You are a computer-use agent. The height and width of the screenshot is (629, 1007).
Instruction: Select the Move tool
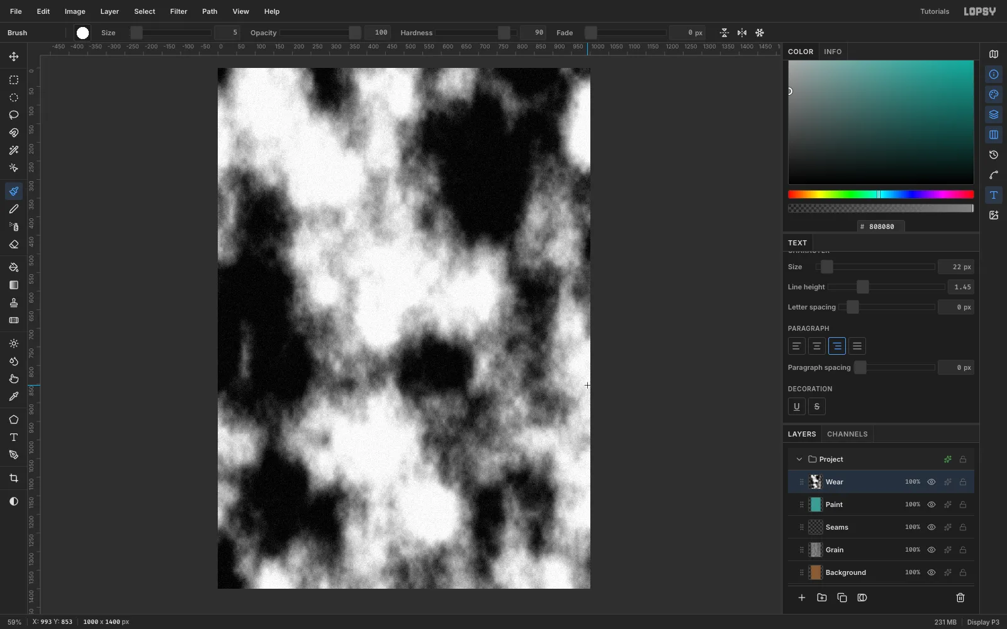[14, 57]
